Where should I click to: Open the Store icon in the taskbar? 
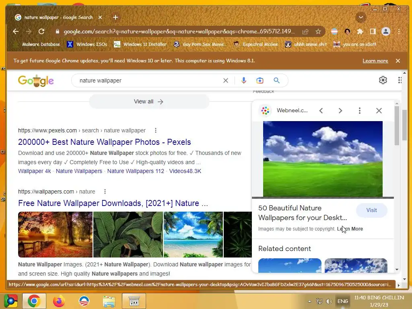click(x=134, y=301)
